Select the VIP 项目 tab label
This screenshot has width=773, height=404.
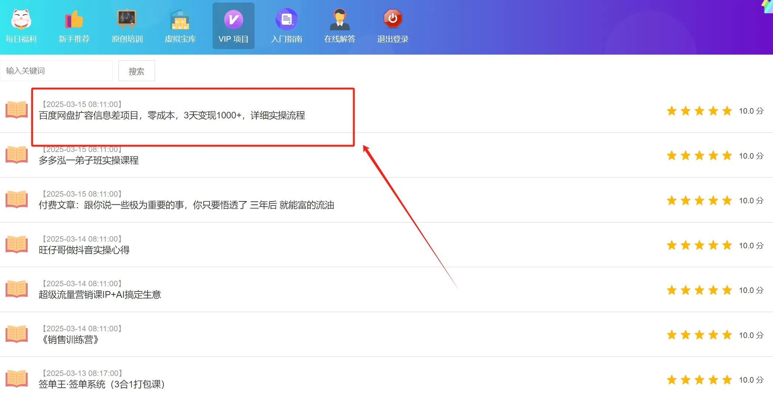234,39
